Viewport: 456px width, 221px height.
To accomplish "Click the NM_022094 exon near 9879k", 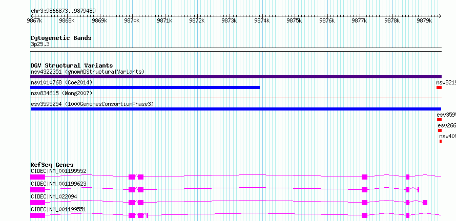I will click(425, 203).
